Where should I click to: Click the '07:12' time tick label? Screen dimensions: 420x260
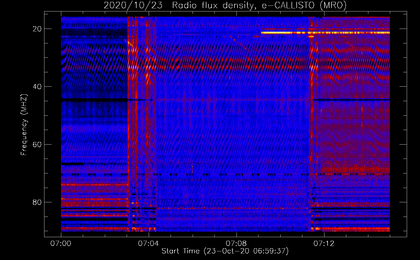point(324,243)
